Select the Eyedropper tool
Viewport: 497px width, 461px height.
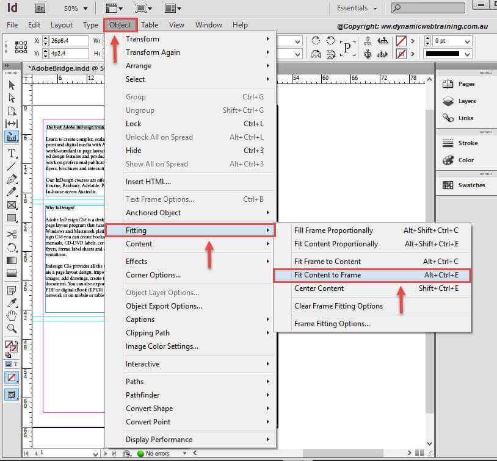12,303
